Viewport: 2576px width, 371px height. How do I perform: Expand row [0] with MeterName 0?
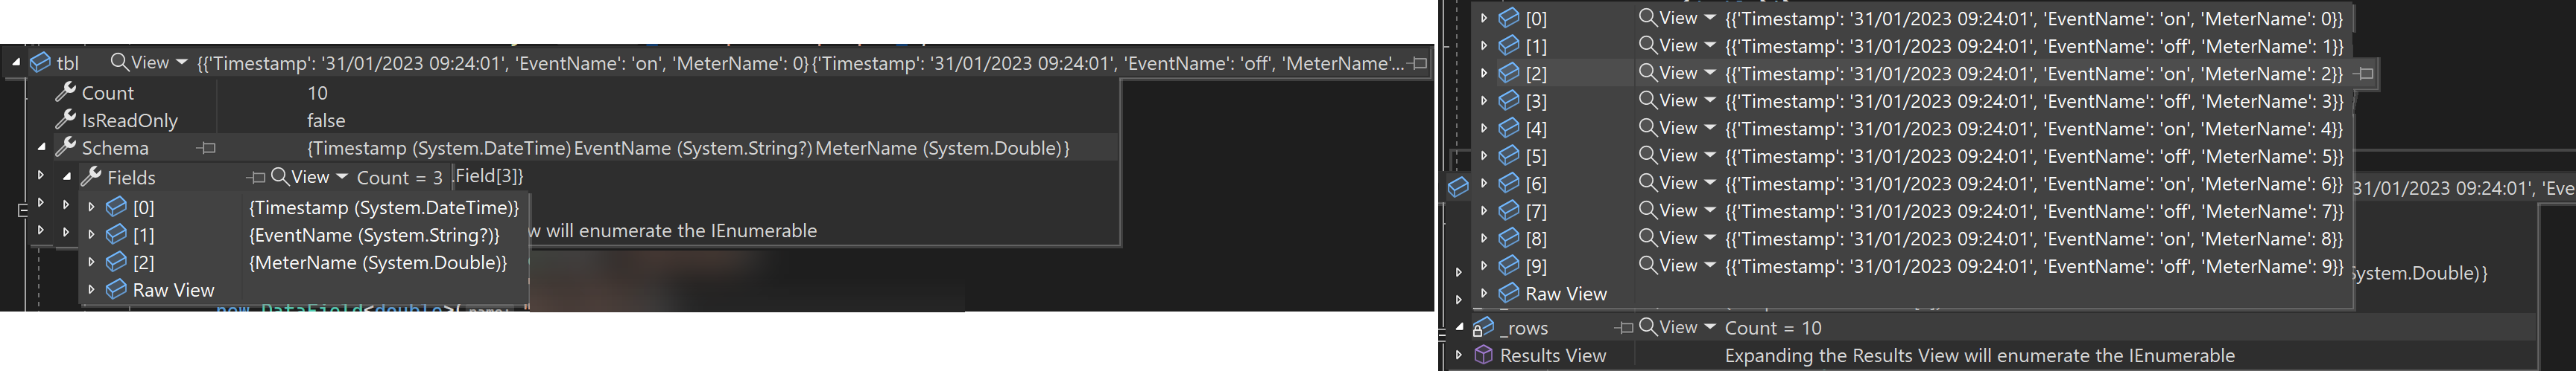click(1484, 18)
